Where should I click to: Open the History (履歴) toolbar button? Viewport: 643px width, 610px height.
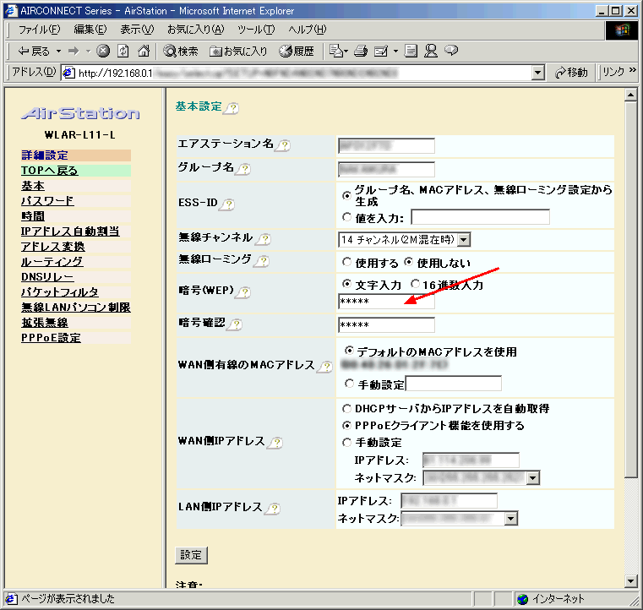[x=297, y=51]
